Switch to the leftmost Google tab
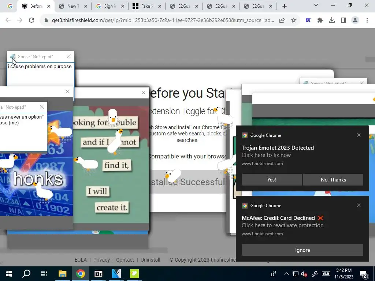 pyautogui.click(x=10, y=6)
